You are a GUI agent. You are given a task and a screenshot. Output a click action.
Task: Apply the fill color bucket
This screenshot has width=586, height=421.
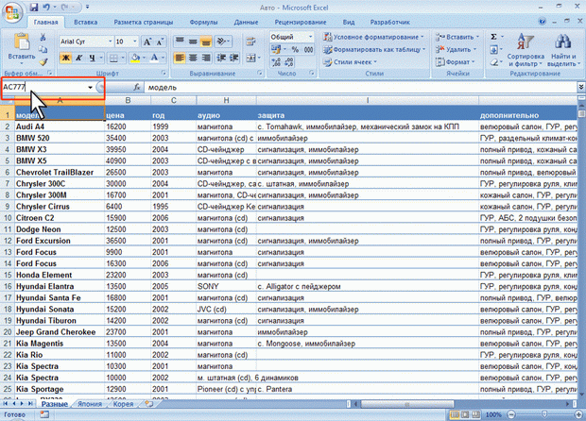pyautogui.click(x=135, y=58)
